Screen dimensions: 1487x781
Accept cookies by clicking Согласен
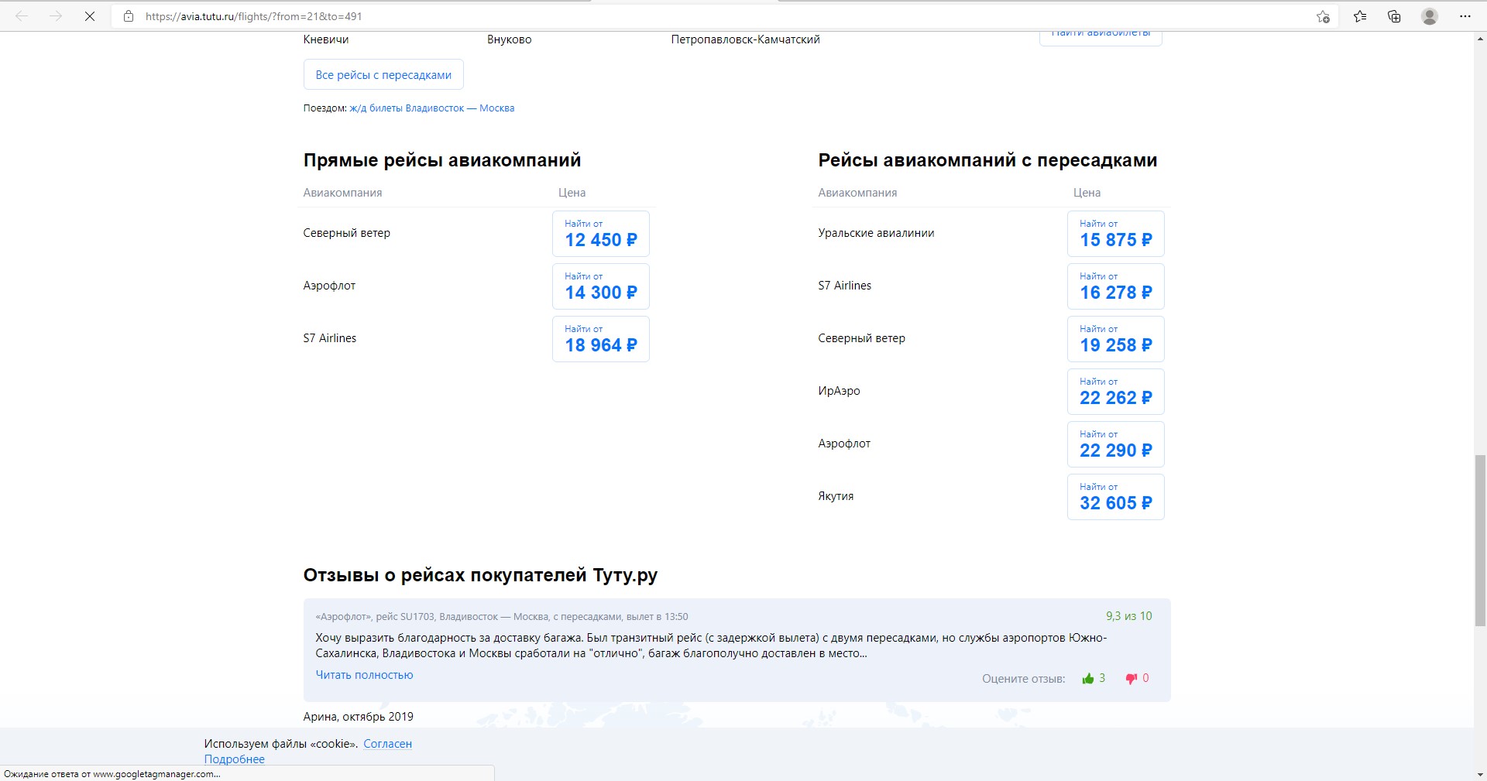pyautogui.click(x=387, y=744)
